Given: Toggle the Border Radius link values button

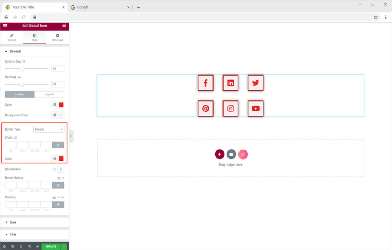Looking at the screenshot, I should (58, 185).
